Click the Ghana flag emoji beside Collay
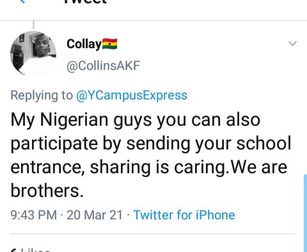The image size is (307, 252). pos(109,44)
